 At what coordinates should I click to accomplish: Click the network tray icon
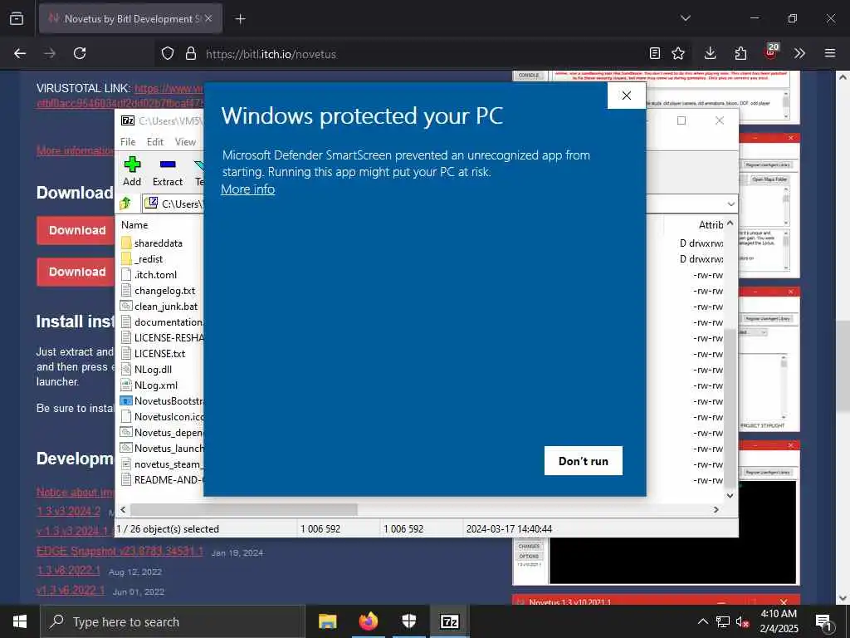pyautogui.click(x=723, y=621)
